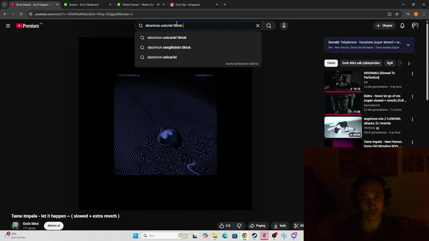The image size is (429, 241).
Task: Install app icon in address bar
Action: click(389, 14)
